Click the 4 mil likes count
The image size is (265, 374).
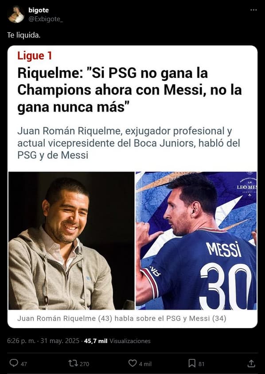(x=145, y=364)
